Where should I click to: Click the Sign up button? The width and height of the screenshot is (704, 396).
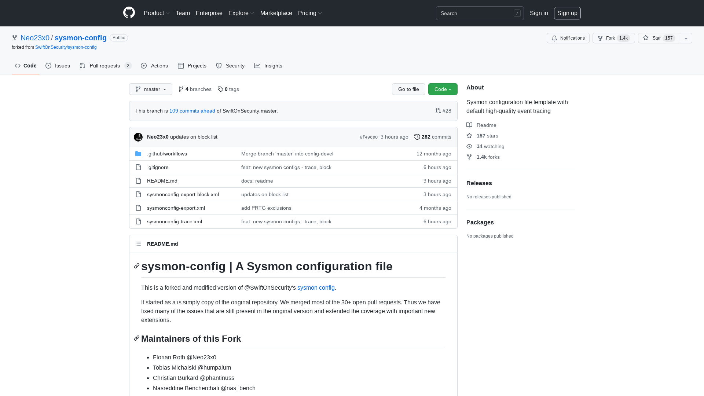(x=567, y=13)
